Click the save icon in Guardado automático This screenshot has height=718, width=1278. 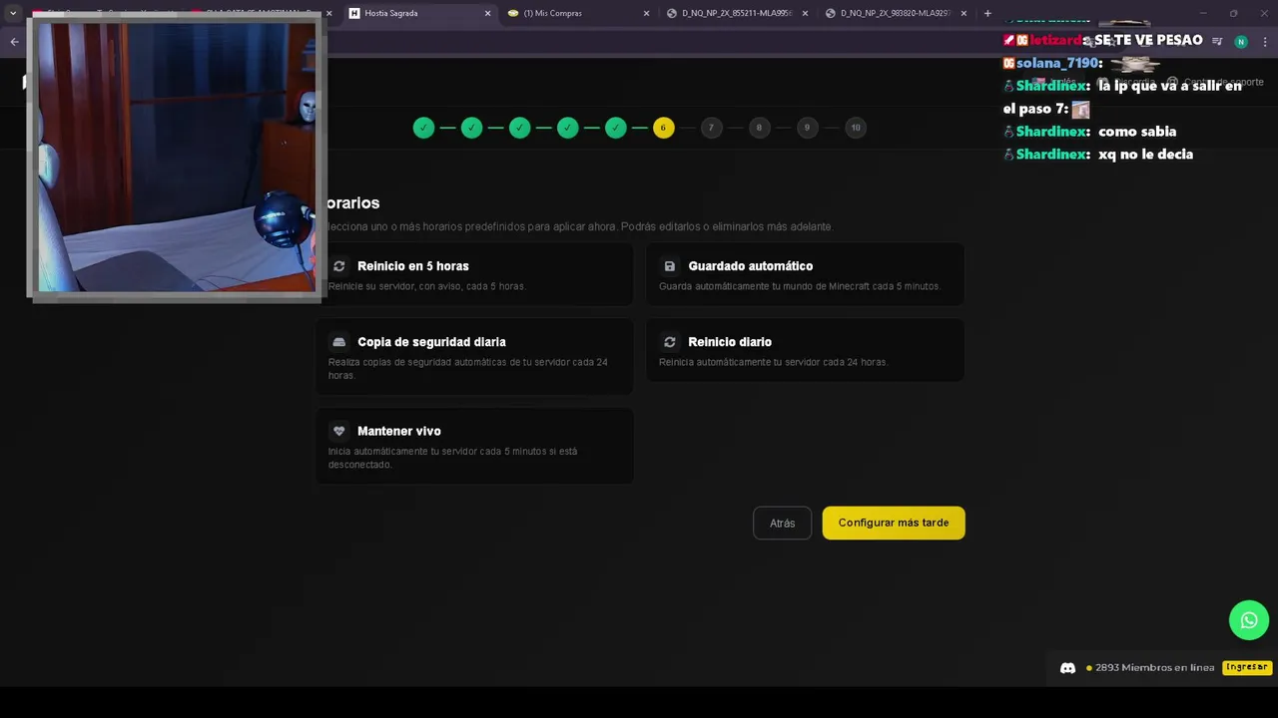(x=670, y=266)
